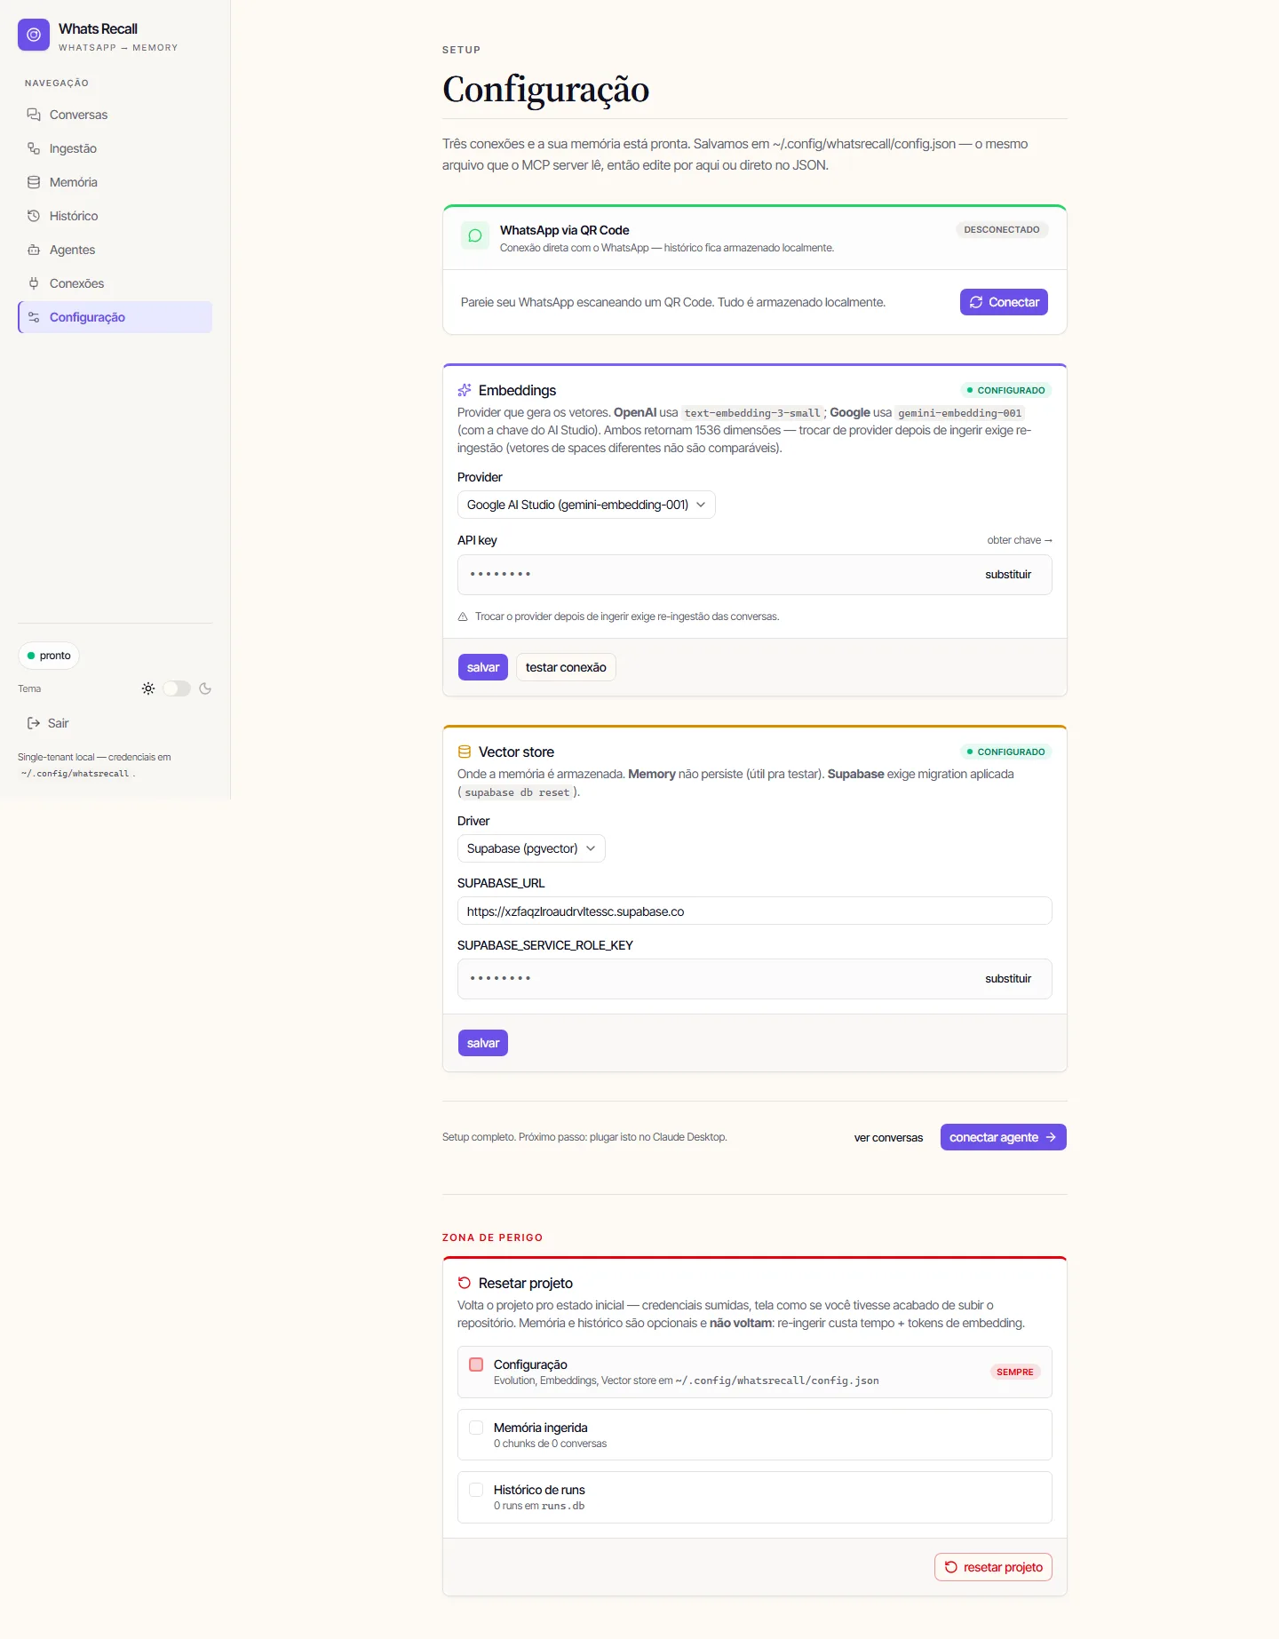This screenshot has height=1639, width=1279.
Task: Click the masked service role key field
Action: [x=755, y=979]
